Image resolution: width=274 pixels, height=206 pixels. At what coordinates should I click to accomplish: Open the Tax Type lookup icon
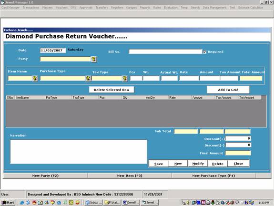click(x=124, y=79)
